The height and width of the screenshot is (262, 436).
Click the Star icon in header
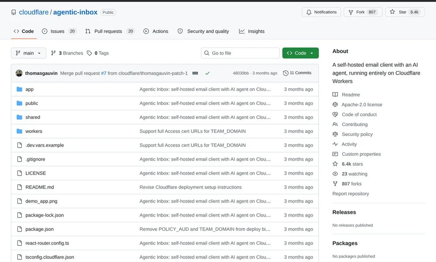pos(392,12)
